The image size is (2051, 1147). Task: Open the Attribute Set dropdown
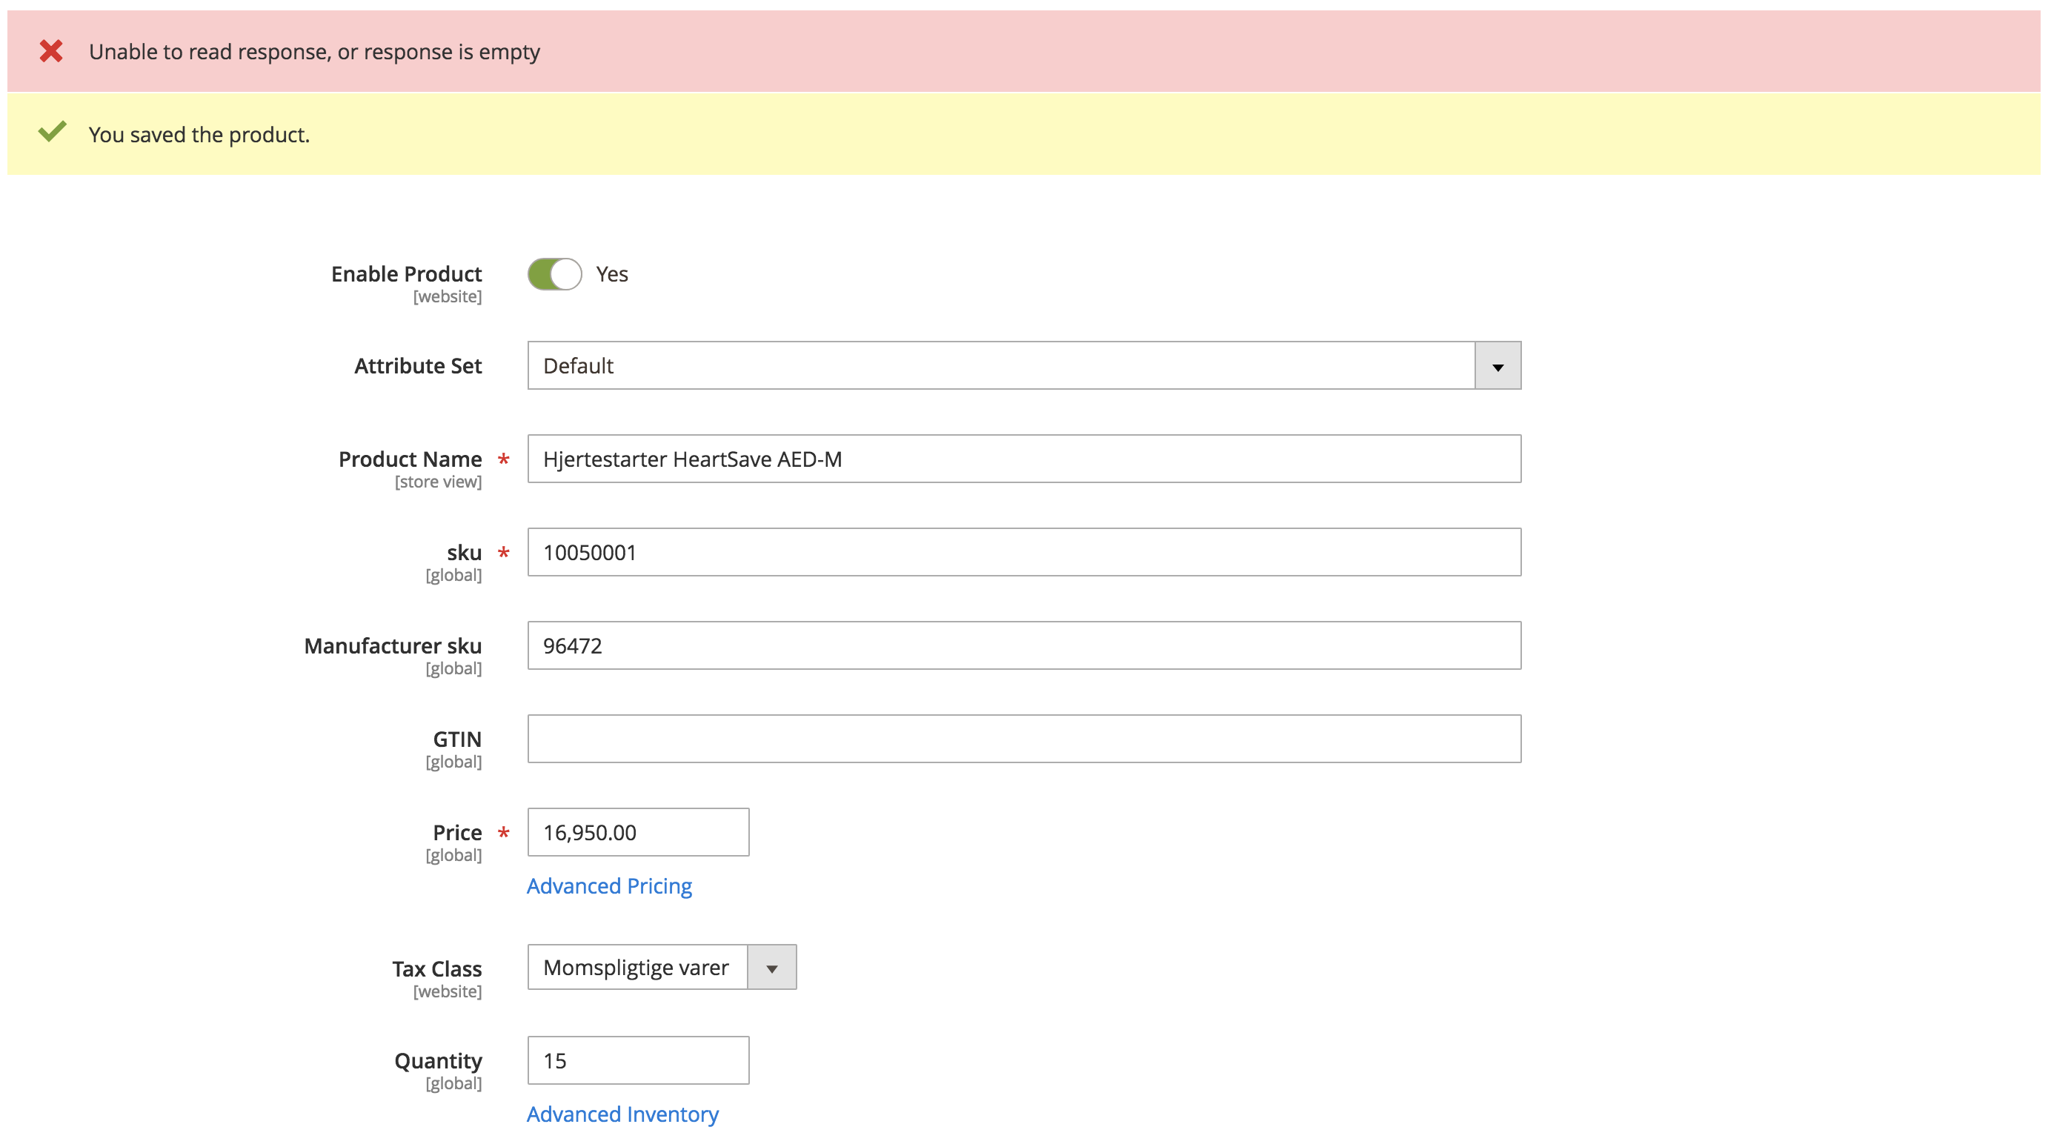1023,365
